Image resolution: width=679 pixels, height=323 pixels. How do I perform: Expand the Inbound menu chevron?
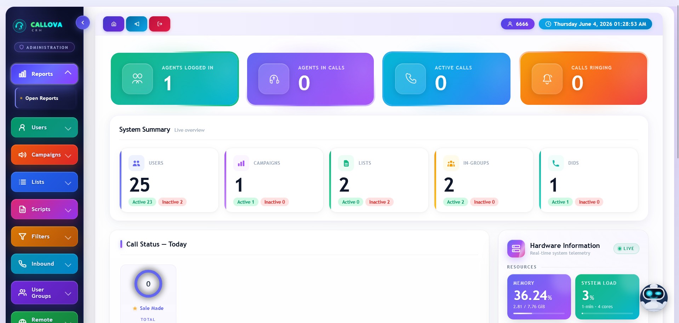pyautogui.click(x=68, y=265)
